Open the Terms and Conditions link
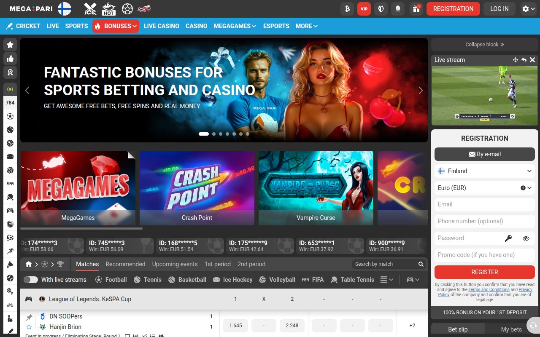 point(489,290)
